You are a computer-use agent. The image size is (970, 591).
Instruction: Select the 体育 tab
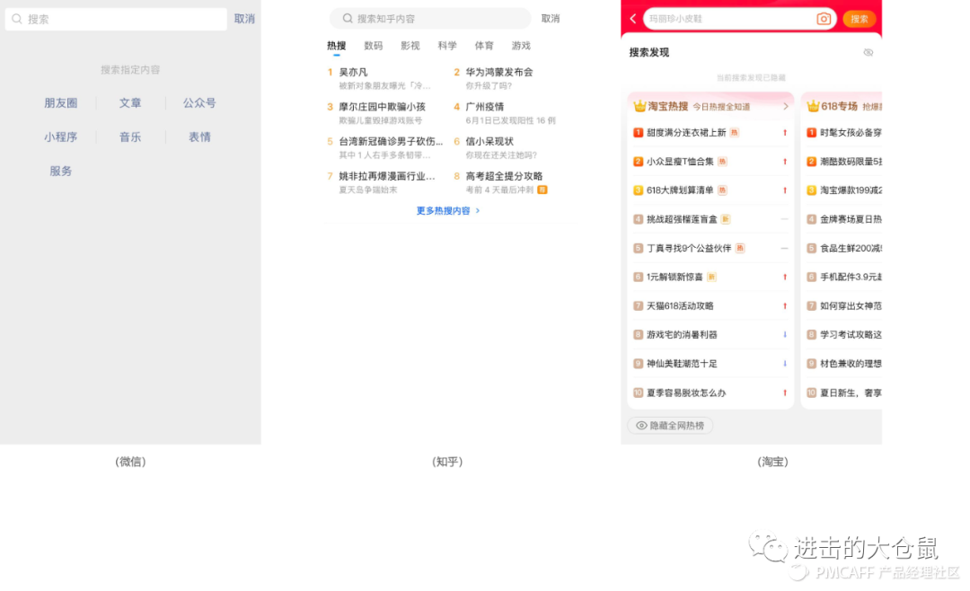pyautogui.click(x=484, y=46)
